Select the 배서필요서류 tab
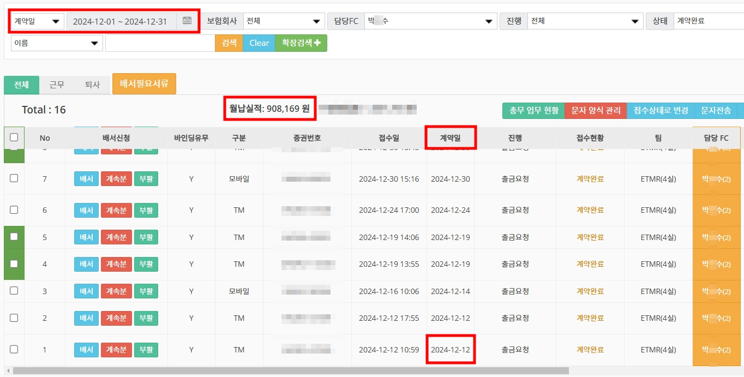Image resolution: width=744 pixels, height=377 pixels. pyautogui.click(x=144, y=85)
